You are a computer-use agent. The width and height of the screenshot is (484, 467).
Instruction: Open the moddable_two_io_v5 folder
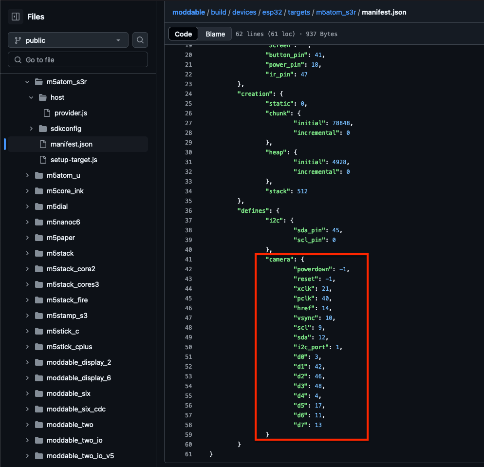(x=80, y=456)
